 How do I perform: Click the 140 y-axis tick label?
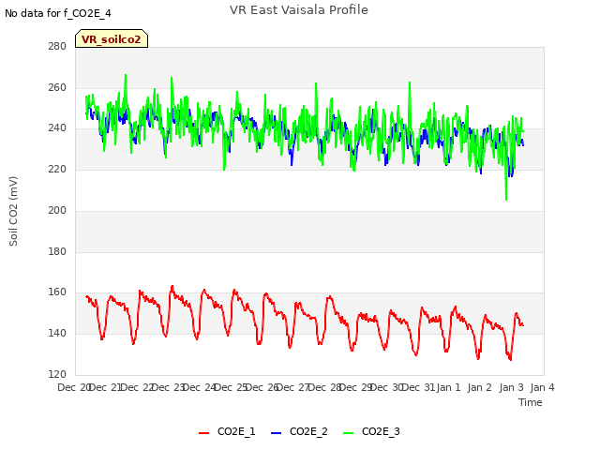tap(57, 334)
